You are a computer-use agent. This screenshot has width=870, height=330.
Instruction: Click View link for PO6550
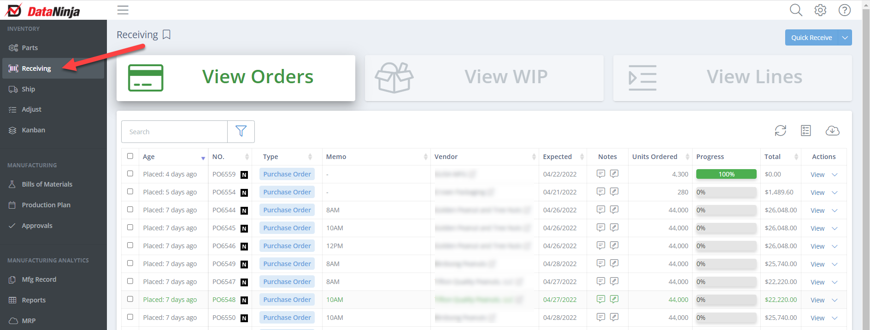point(817,318)
